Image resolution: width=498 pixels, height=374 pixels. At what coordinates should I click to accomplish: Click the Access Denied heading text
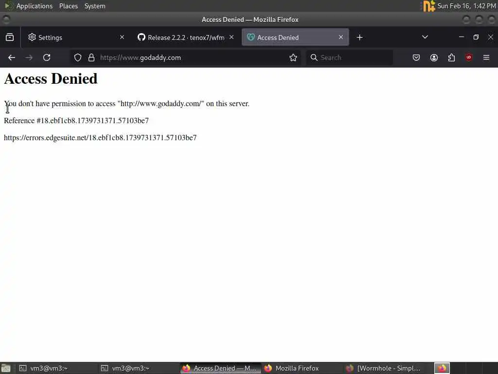click(x=51, y=79)
